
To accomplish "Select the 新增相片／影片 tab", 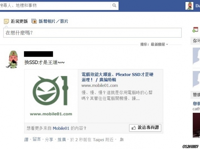I will click(x=53, y=21).
